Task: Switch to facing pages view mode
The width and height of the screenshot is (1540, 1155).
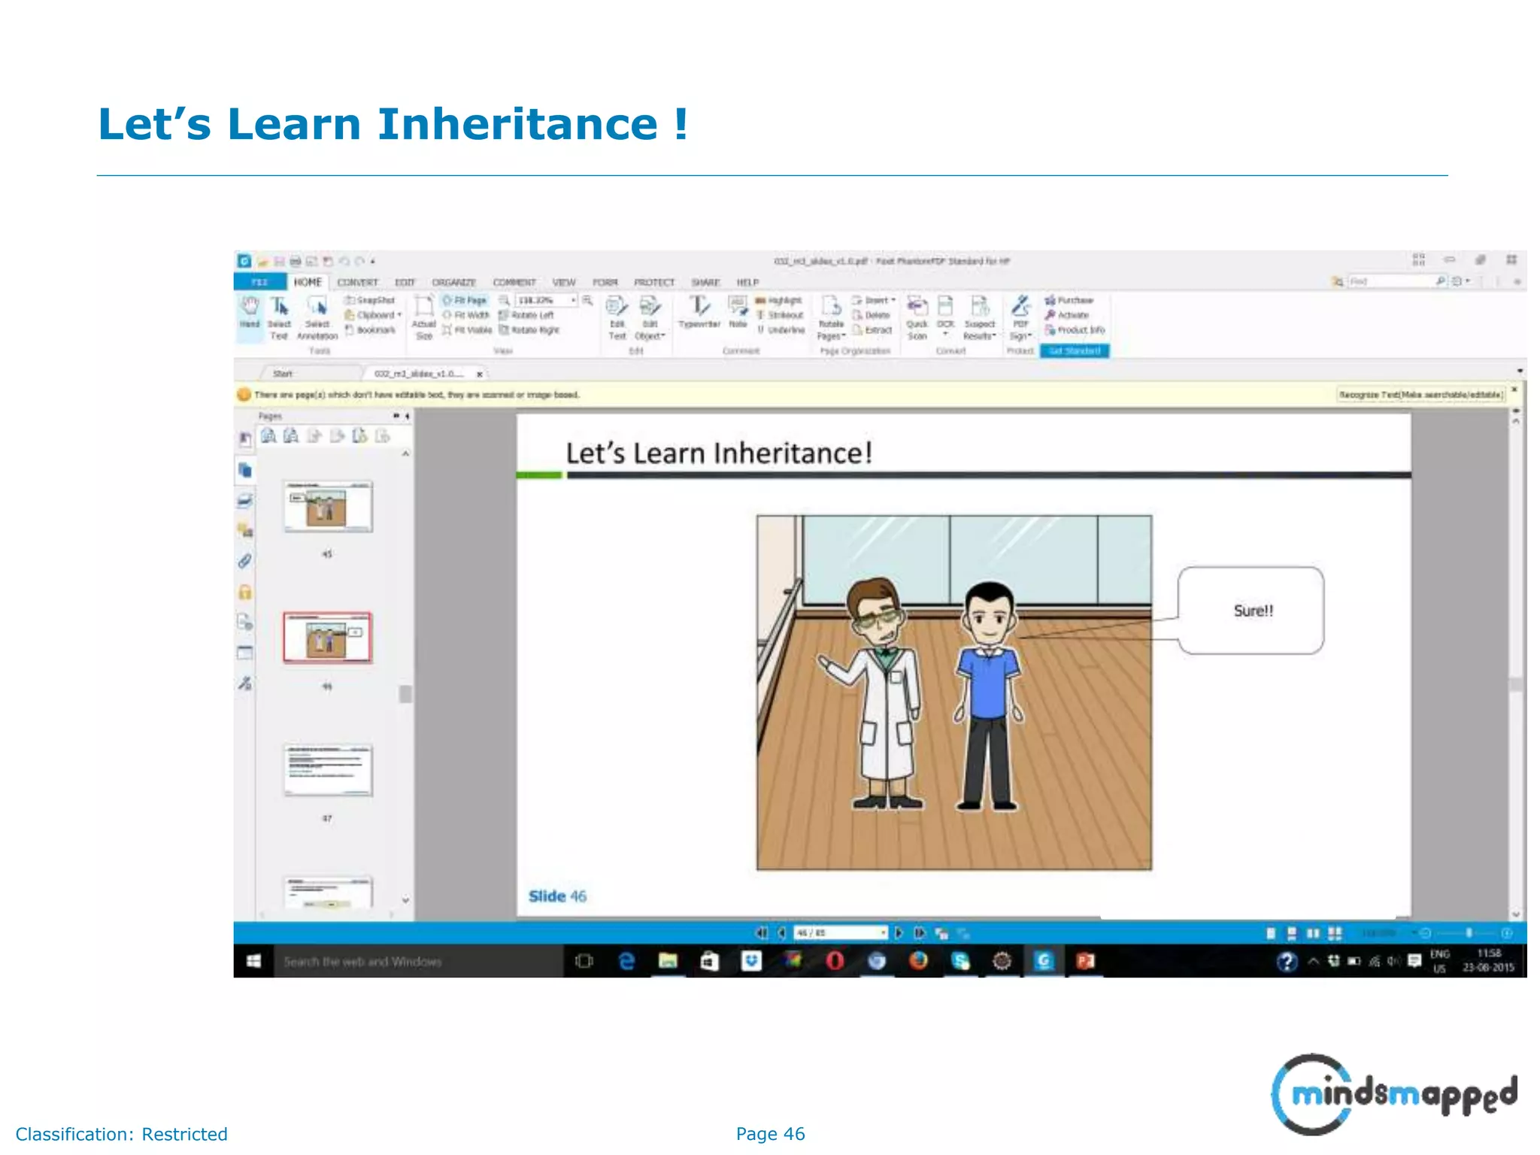Action: click(x=1313, y=933)
